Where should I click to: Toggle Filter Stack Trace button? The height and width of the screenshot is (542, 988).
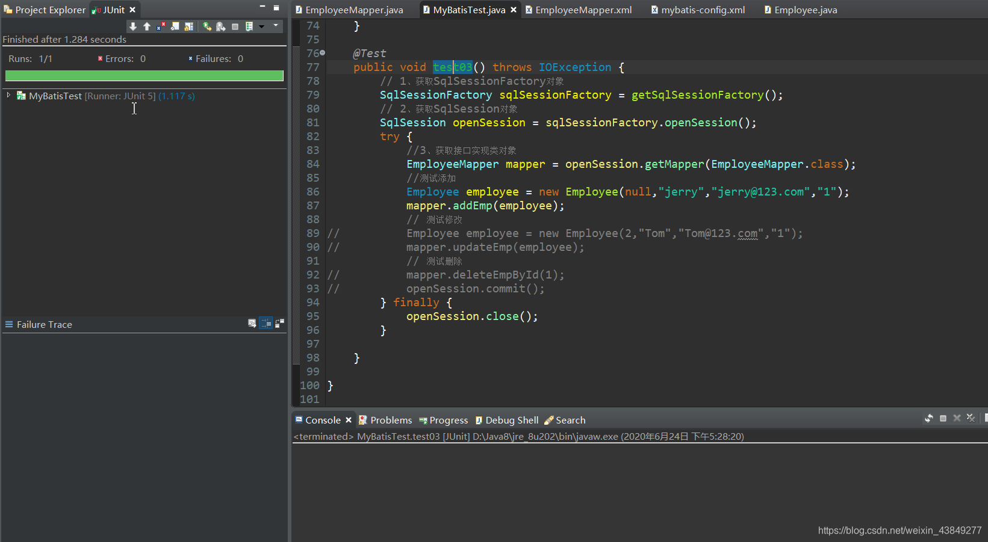(x=266, y=324)
